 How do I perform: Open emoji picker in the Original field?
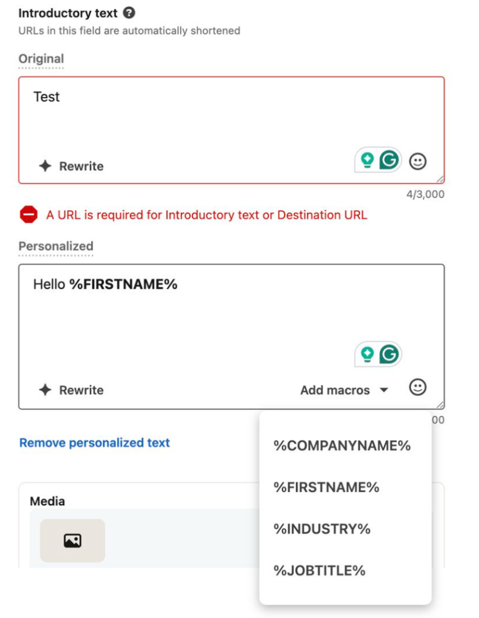(x=418, y=161)
